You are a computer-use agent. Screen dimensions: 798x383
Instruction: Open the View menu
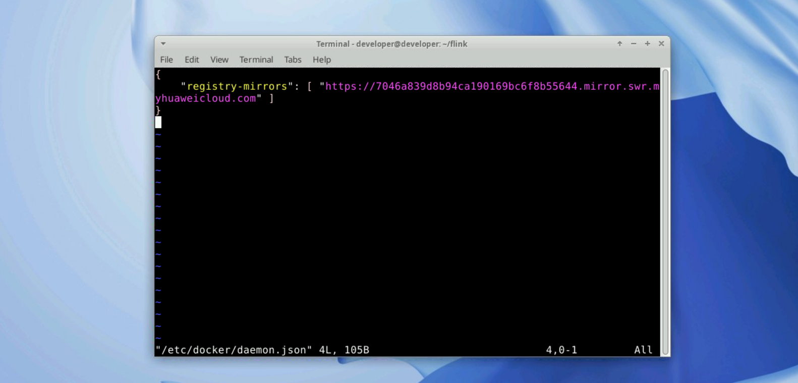(219, 60)
